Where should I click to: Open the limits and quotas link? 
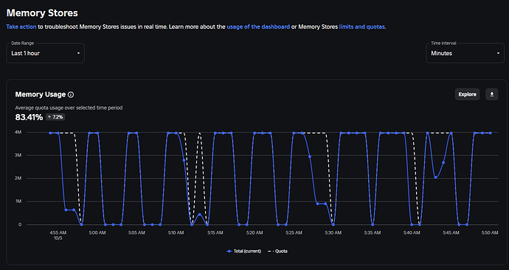[x=362, y=26]
